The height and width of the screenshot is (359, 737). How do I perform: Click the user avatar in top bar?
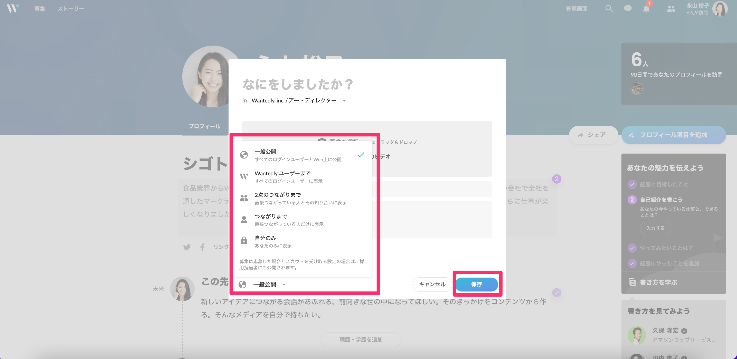point(720,9)
